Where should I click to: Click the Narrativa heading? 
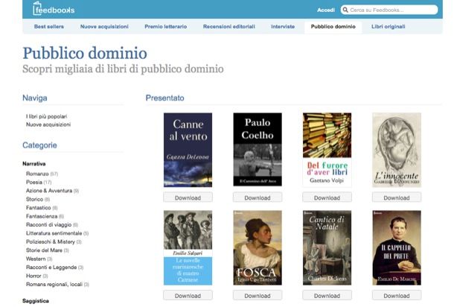[x=34, y=164]
